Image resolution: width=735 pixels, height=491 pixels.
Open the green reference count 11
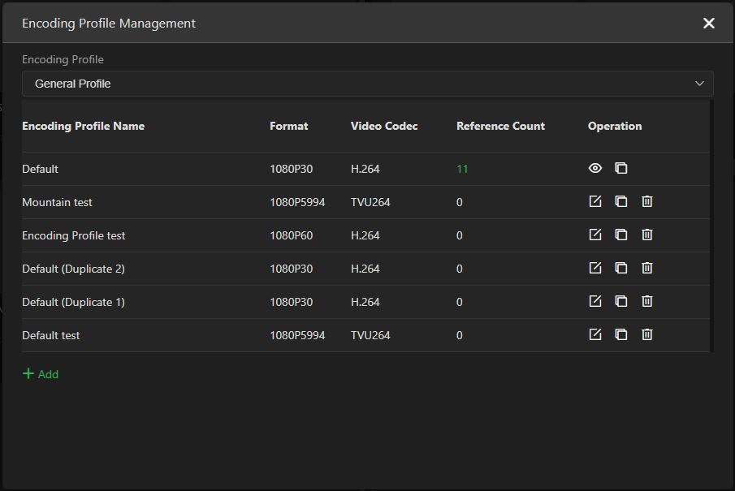pyautogui.click(x=462, y=169)
